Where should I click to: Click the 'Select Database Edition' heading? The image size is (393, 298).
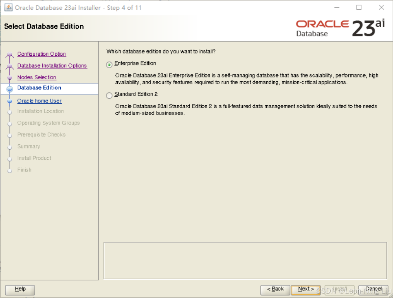[44, 26]
